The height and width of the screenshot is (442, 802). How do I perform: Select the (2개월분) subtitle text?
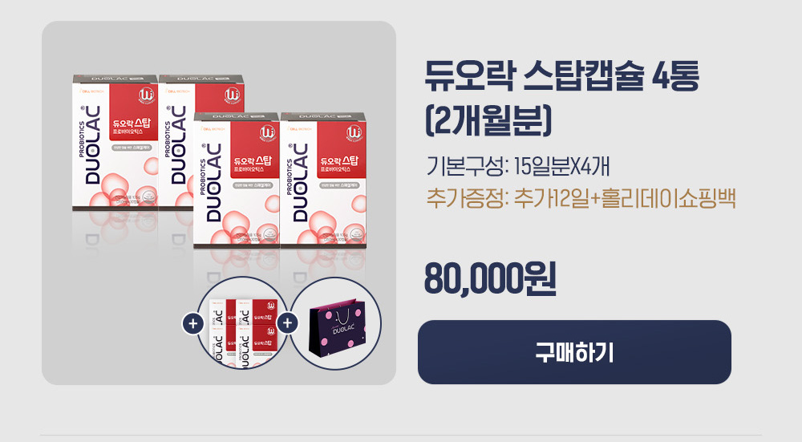[488, 121]
